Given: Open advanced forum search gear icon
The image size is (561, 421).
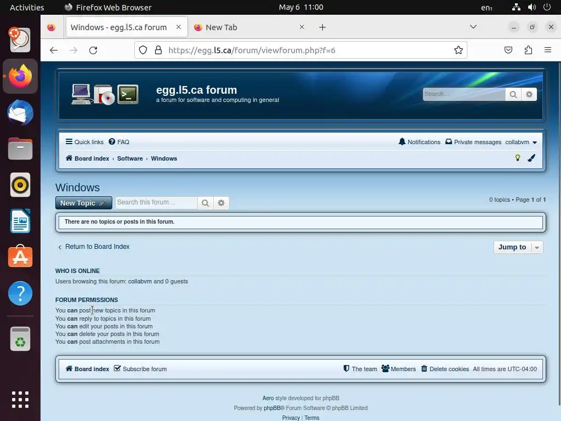Looking at the screenshot, I should click(x=221, y=203).
